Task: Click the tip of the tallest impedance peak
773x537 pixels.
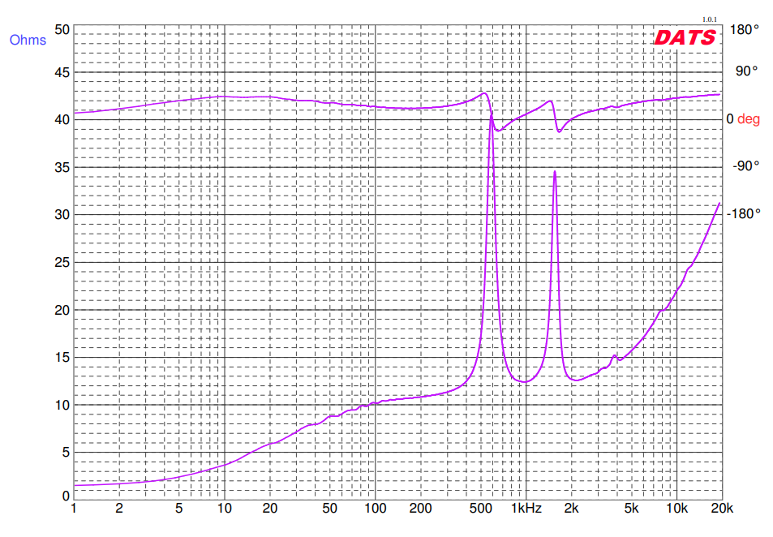Action: coord(491,114)
